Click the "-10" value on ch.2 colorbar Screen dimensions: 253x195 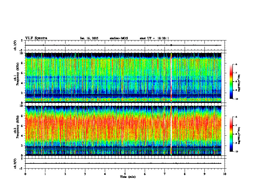click(236, 152)
